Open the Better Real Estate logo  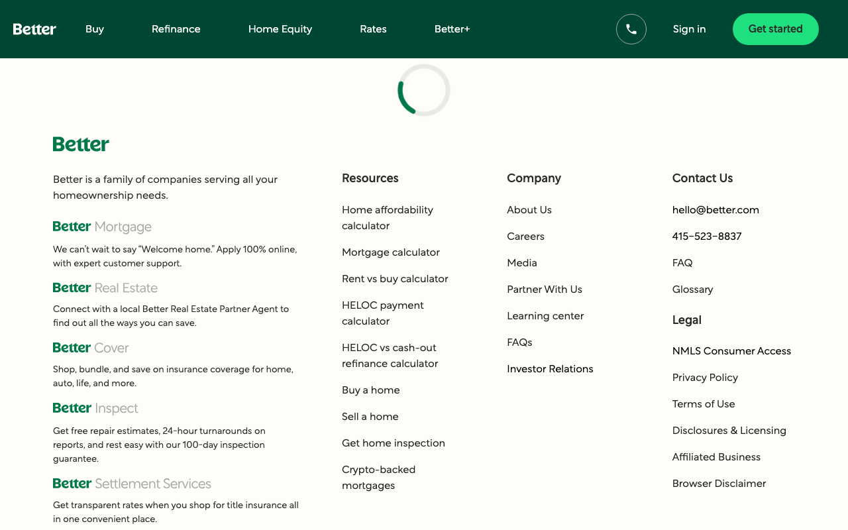pyautogui.click(x=105, y=288)
